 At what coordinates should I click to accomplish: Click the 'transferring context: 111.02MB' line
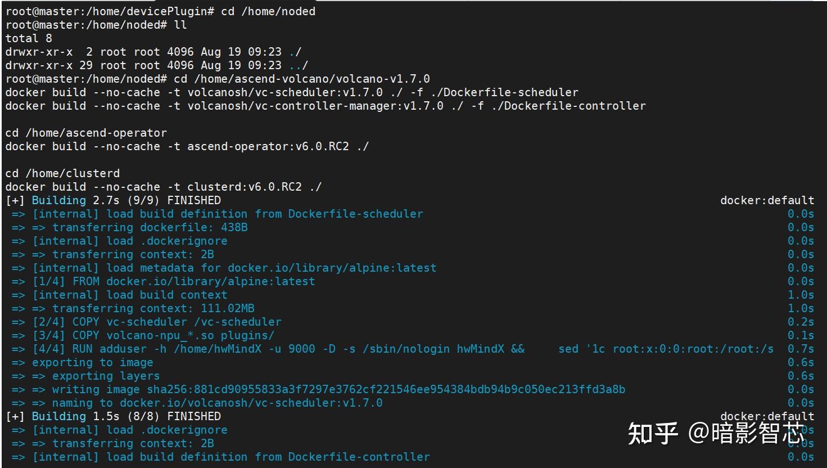point(153,308)
